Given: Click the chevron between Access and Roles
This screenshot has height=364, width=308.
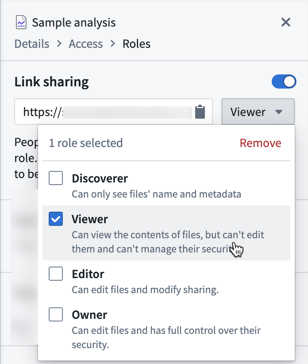Looking at the screenshot, I should 113,43.
